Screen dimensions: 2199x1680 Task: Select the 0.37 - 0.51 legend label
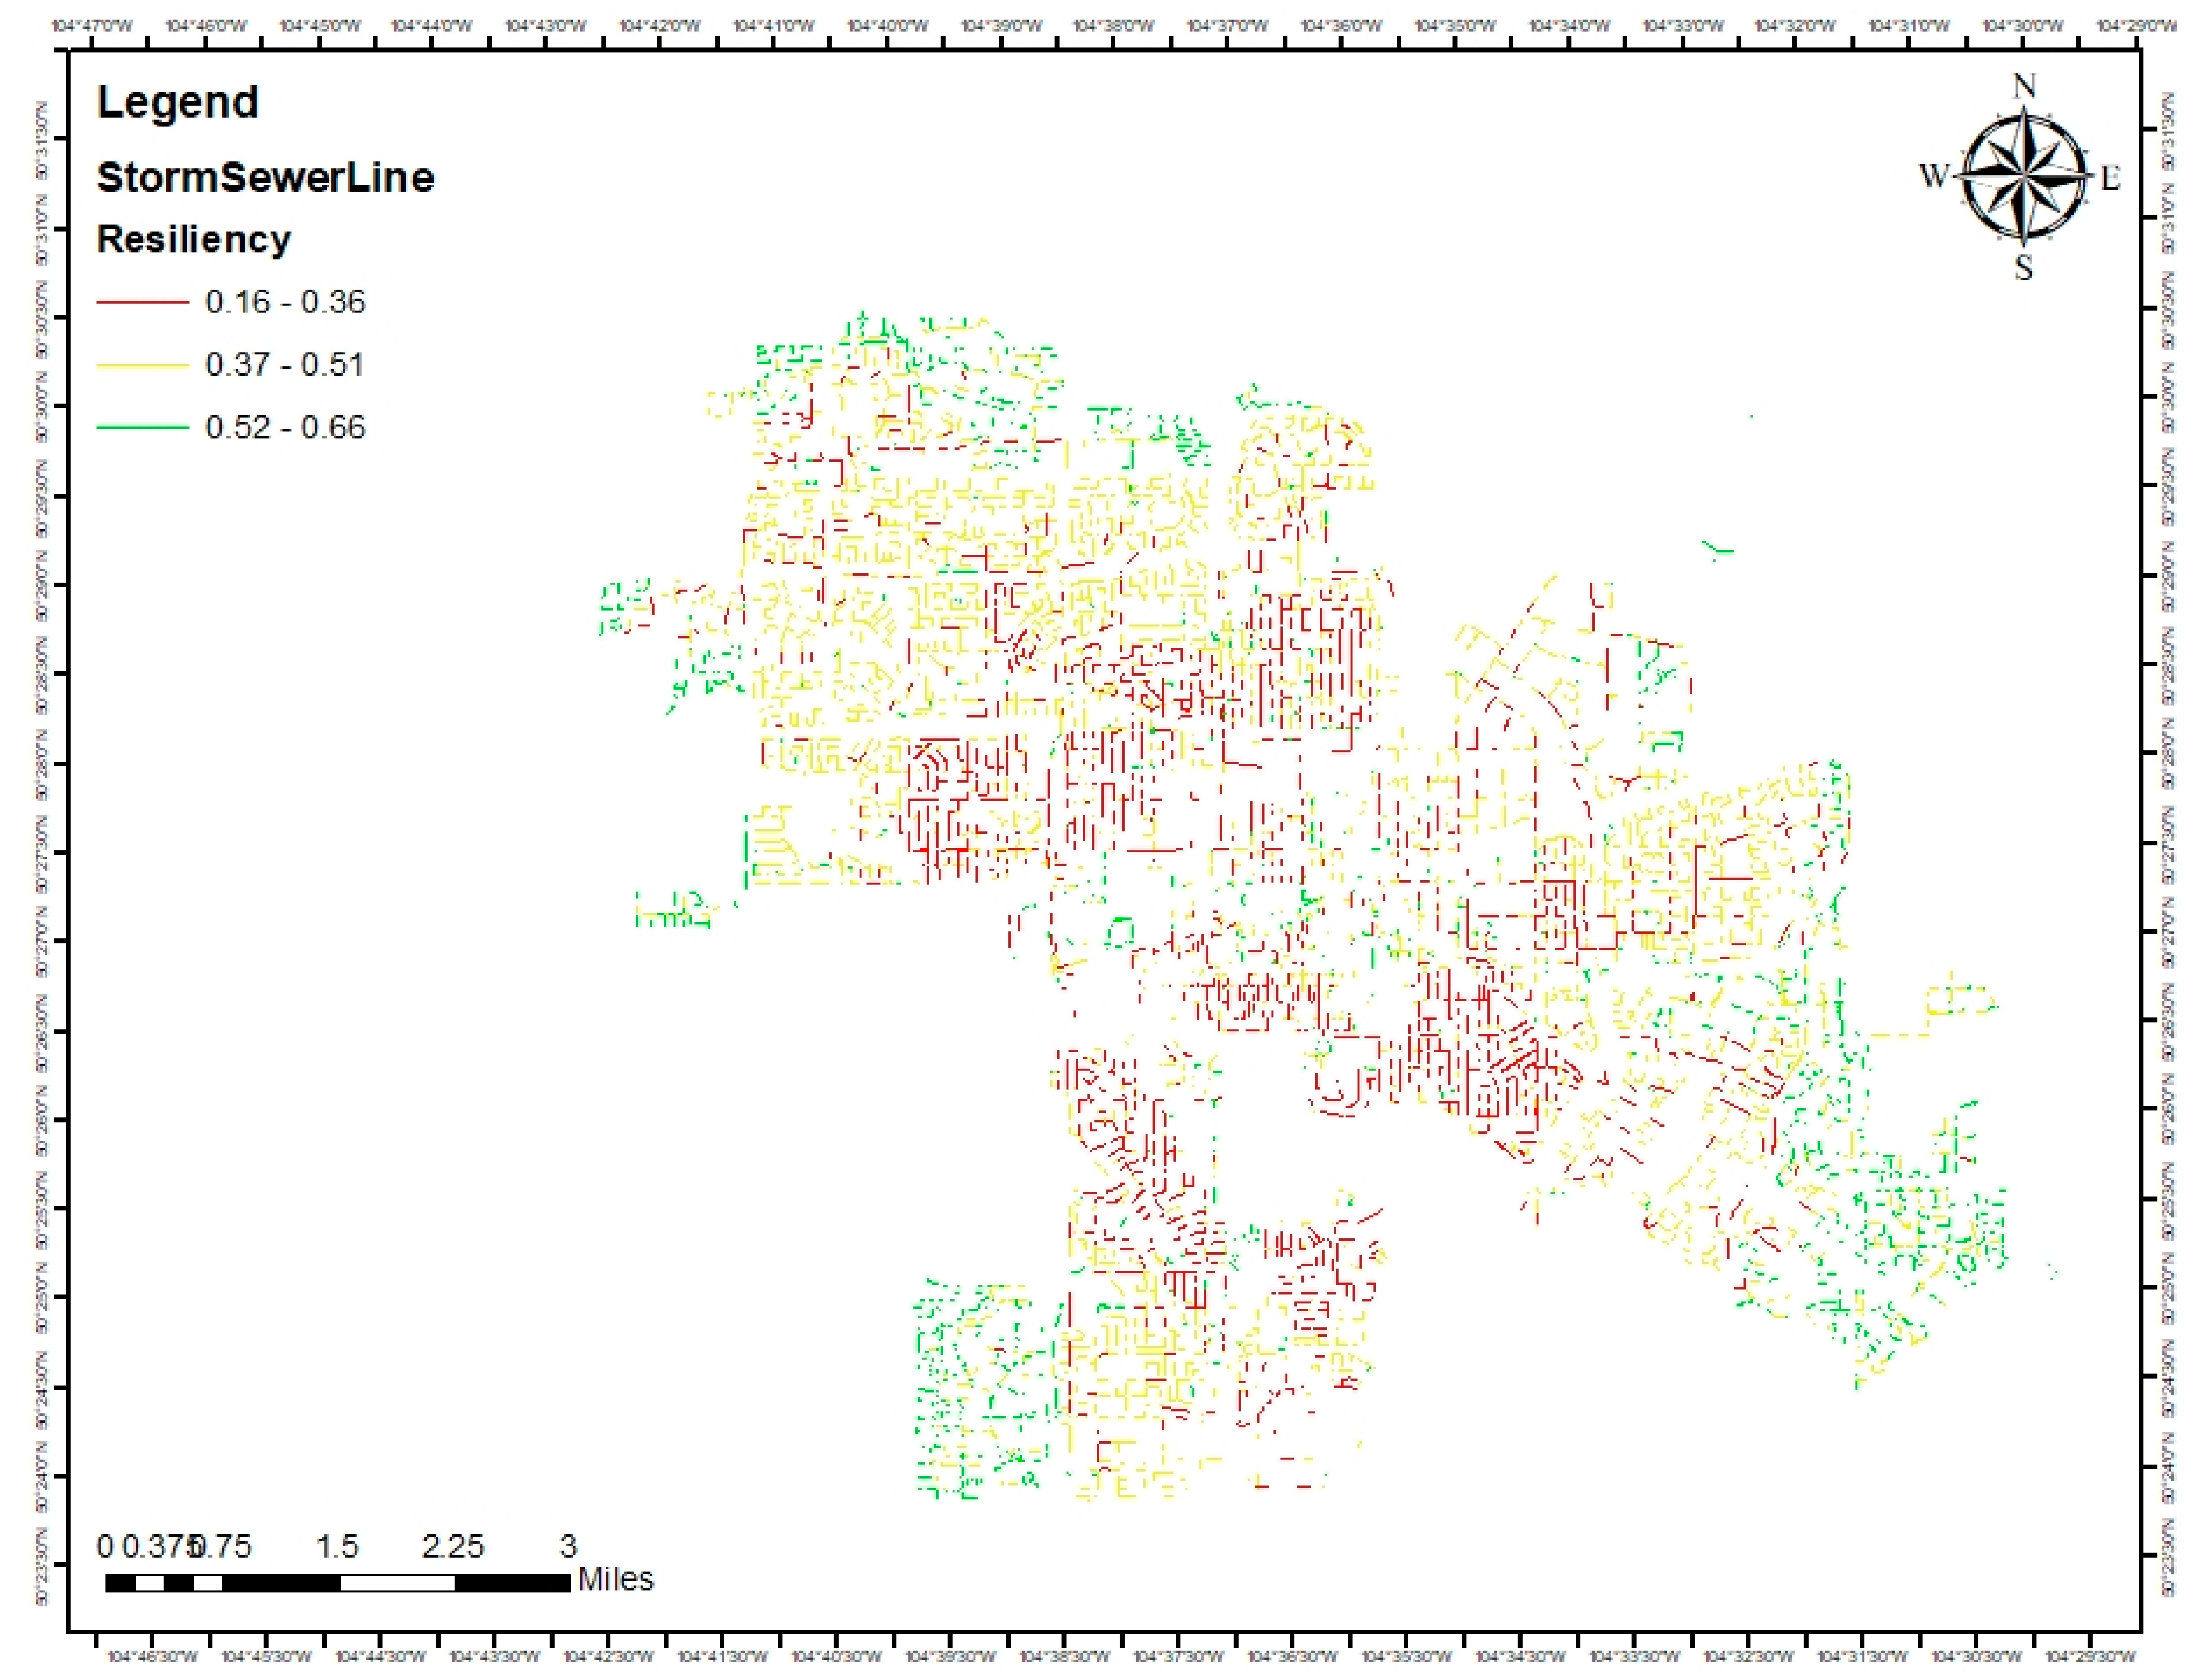(x=285, y=365)
